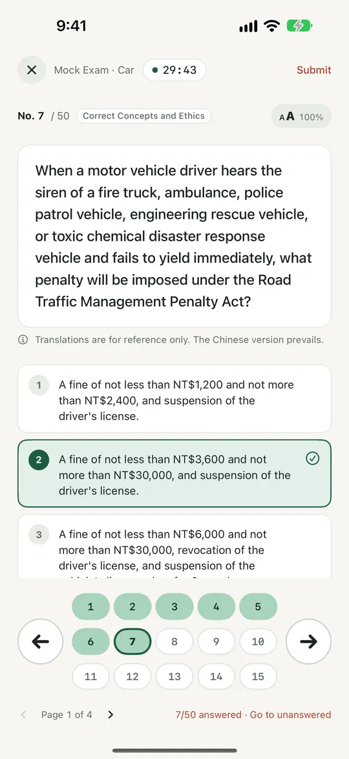The image size is (349, 759).
Task: Click the info icon beside translations note
Action: [x=23, y=340]
